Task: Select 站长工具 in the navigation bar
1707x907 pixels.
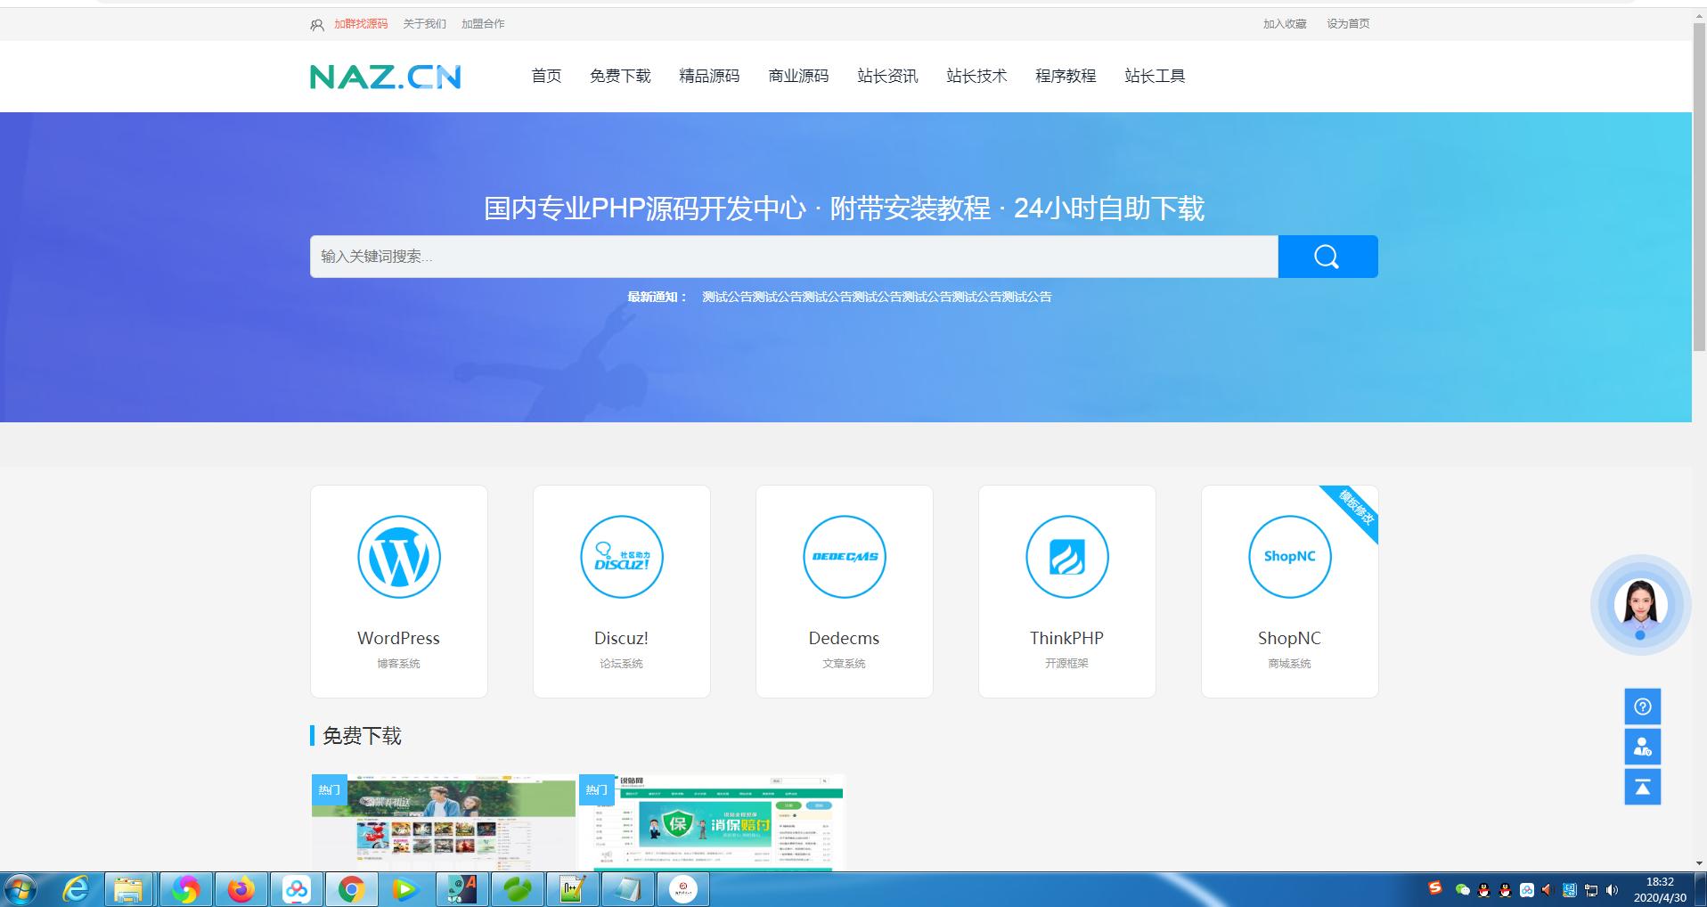Action: point(1155,77)
